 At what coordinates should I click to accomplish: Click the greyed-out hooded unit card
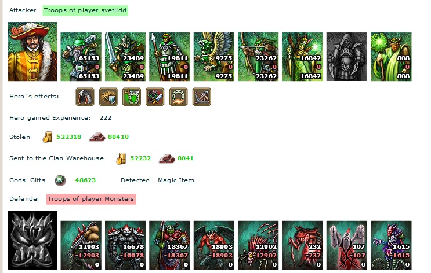click(347, 57)
